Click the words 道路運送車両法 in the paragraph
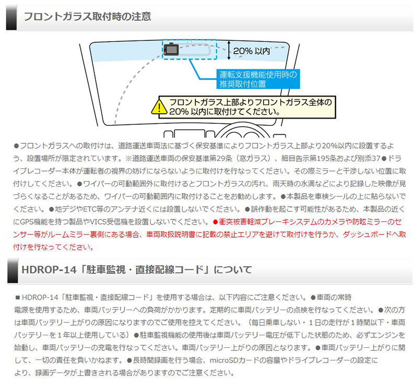The height and width of the screenshot is (382, 419). tap(142, 146)
